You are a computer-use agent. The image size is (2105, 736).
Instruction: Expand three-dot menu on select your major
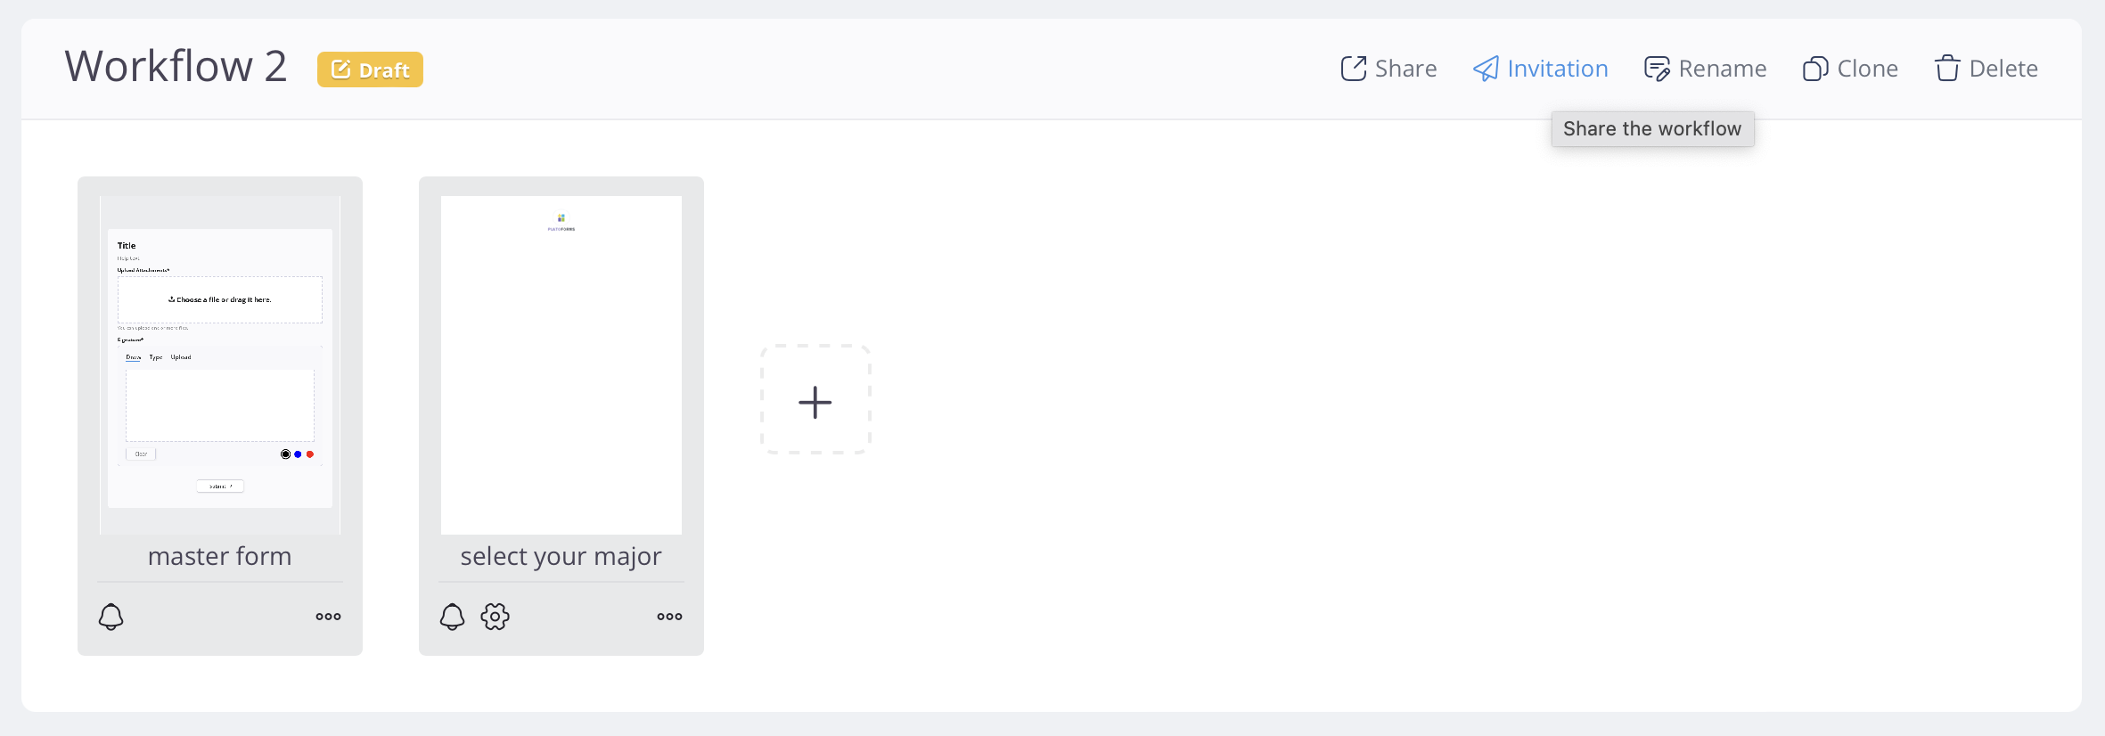[x=669, y=617]
